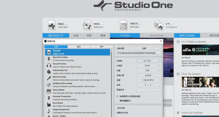
Task: Toggle stretch audio files to song tempo checkbox
Action: click(118, 96)
